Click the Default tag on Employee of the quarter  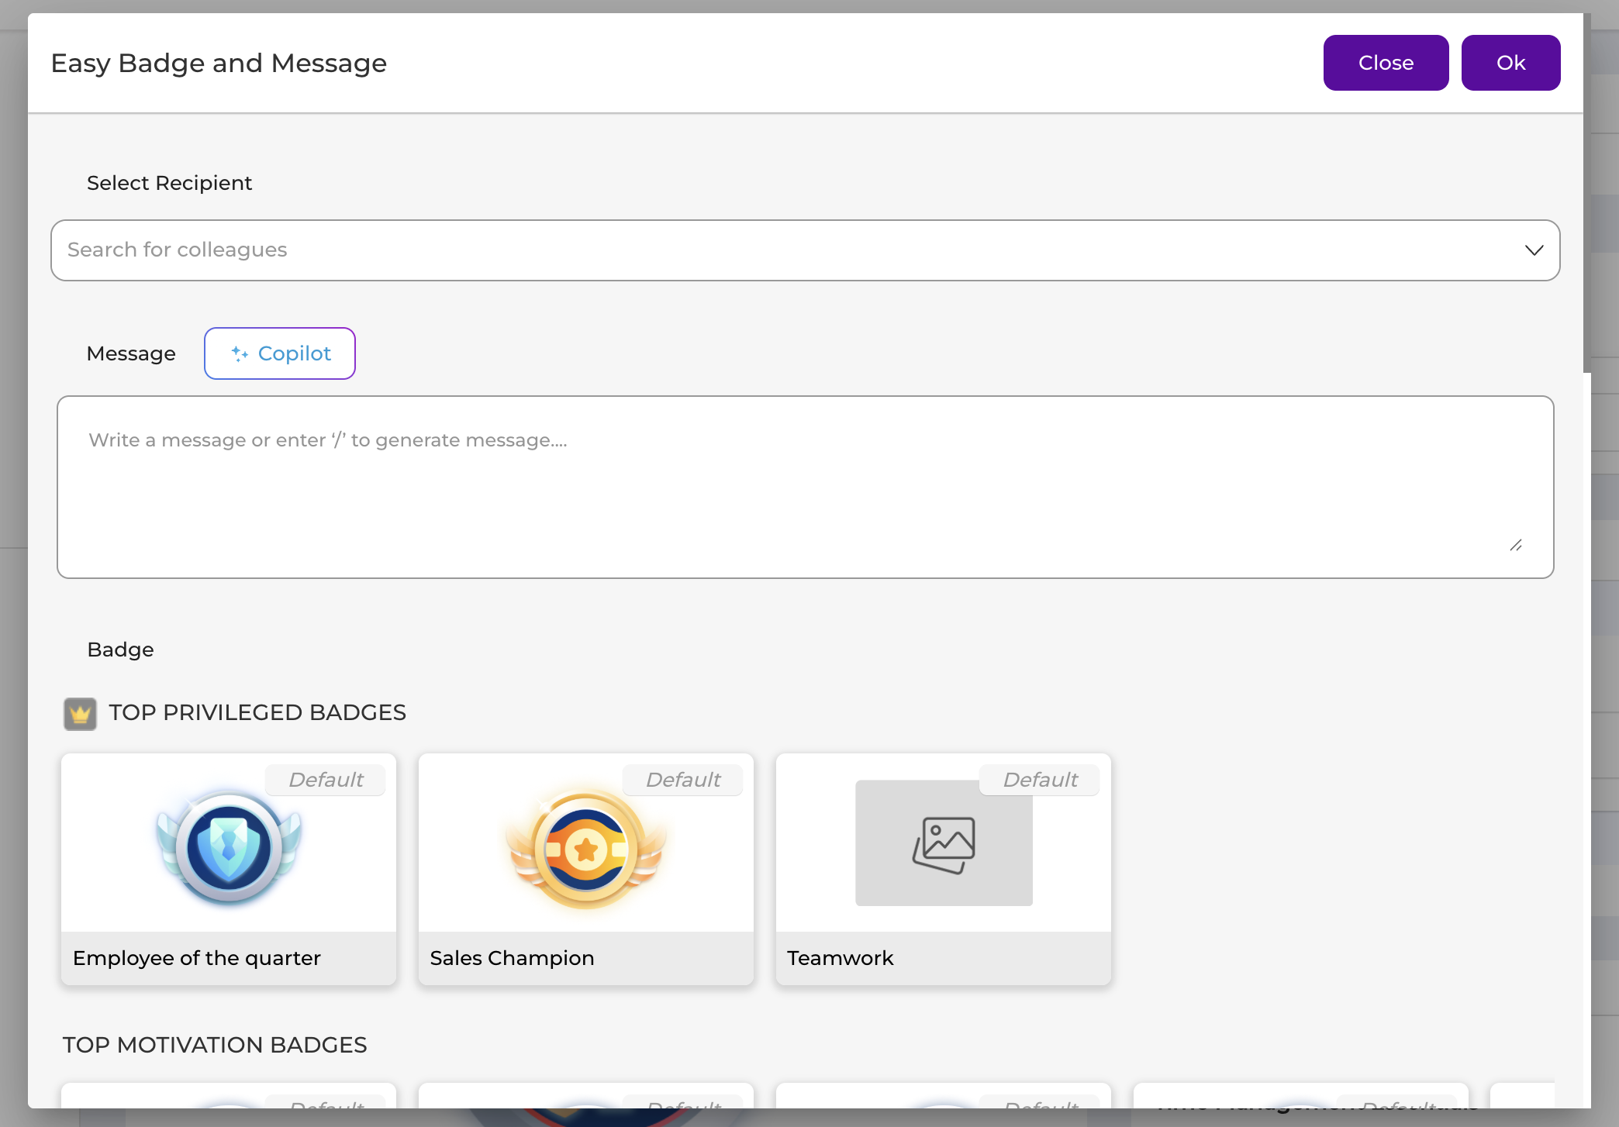(326, 780)
